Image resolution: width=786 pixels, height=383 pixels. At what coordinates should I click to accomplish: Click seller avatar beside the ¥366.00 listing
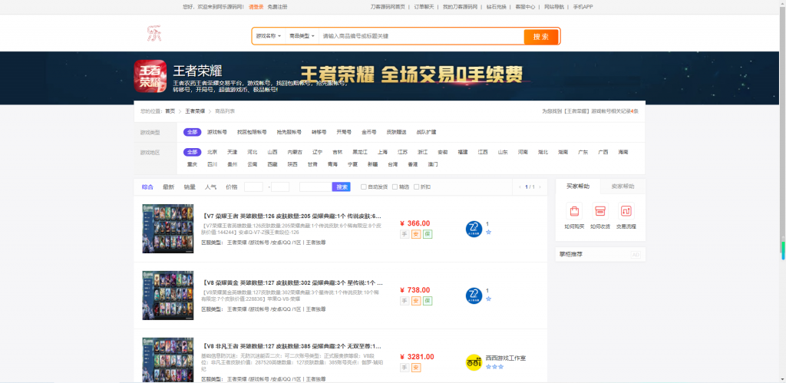click(x=474, y=229)
